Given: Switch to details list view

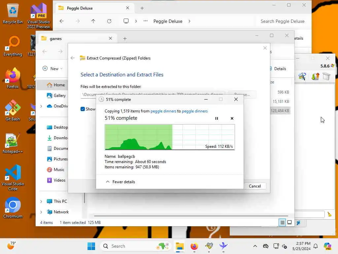Looking at the screenshot, I should (x=282, y=223).
